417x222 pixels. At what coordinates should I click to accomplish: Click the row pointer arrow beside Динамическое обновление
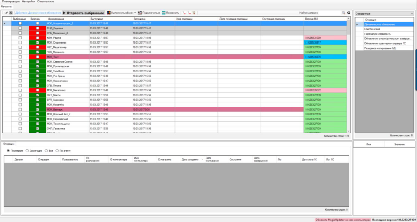(x=357, y=24)
